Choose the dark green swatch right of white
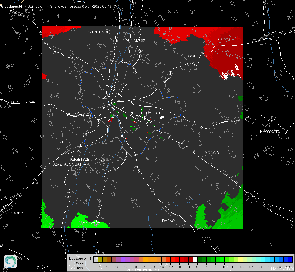Image resolution: width=295 pixels, height=272 pixels. click(200, 259)
